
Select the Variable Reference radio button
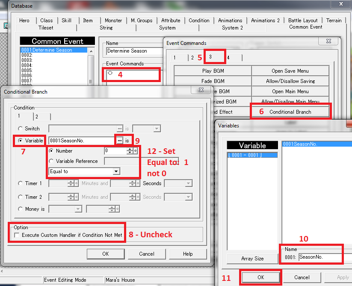52,161
